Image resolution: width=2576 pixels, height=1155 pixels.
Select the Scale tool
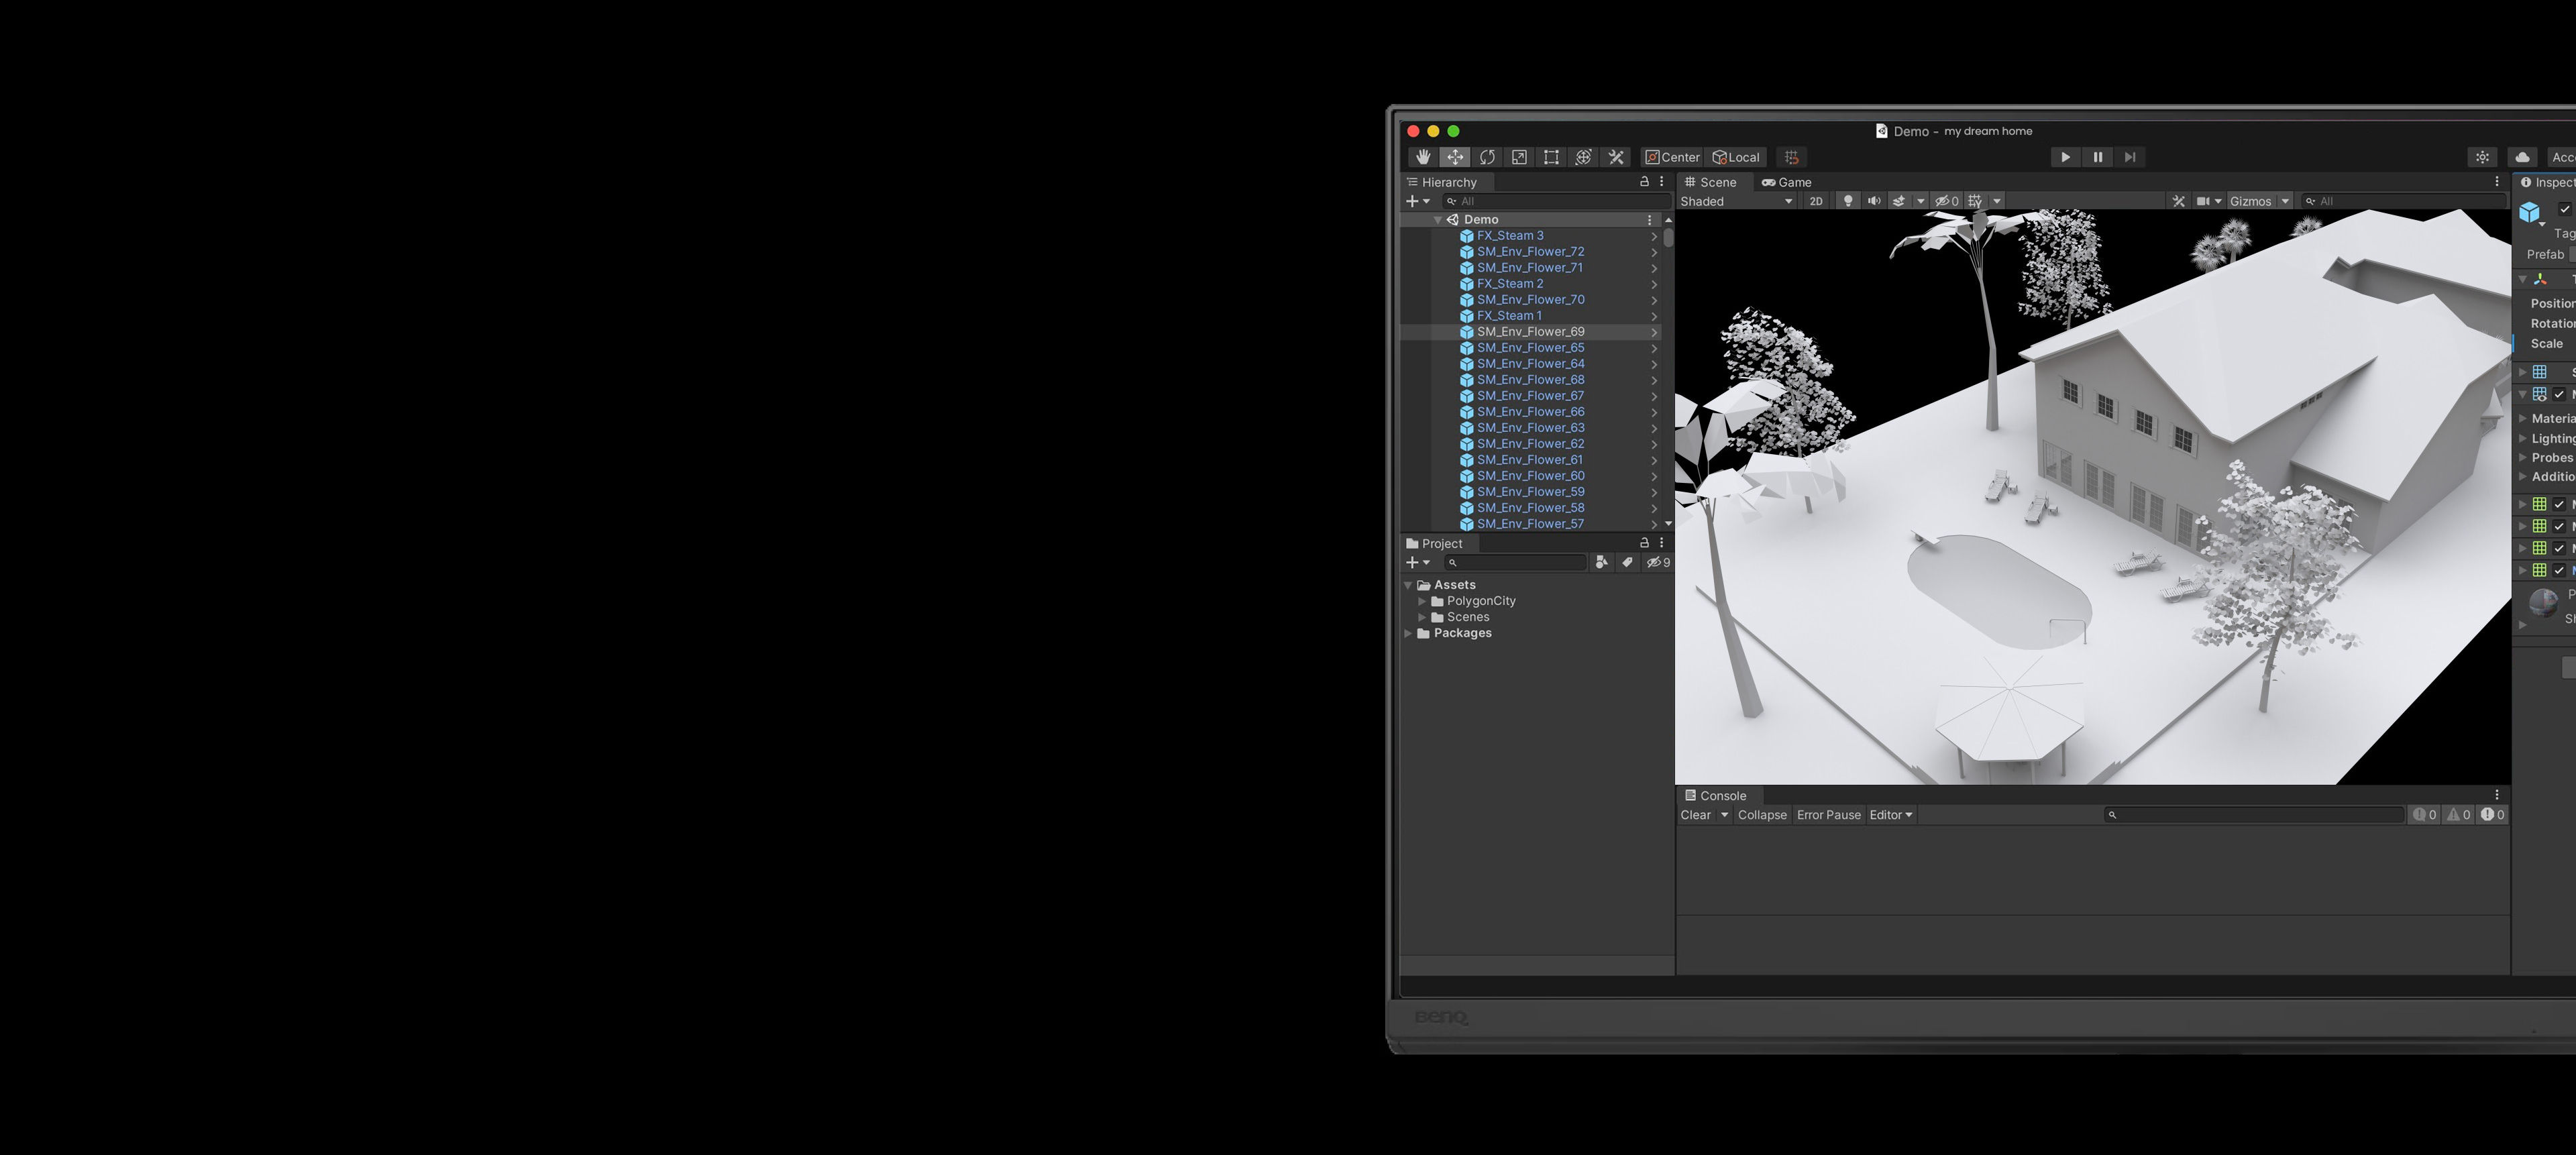1519,157
